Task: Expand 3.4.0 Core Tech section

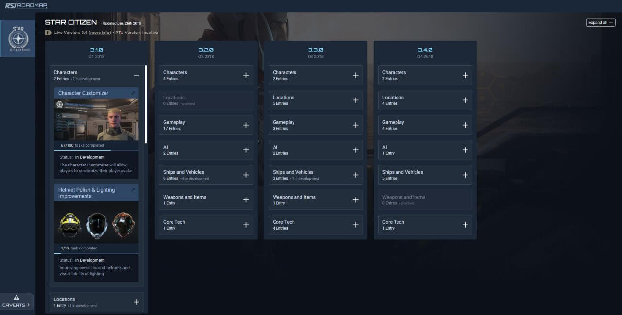Action: point(465,225)
